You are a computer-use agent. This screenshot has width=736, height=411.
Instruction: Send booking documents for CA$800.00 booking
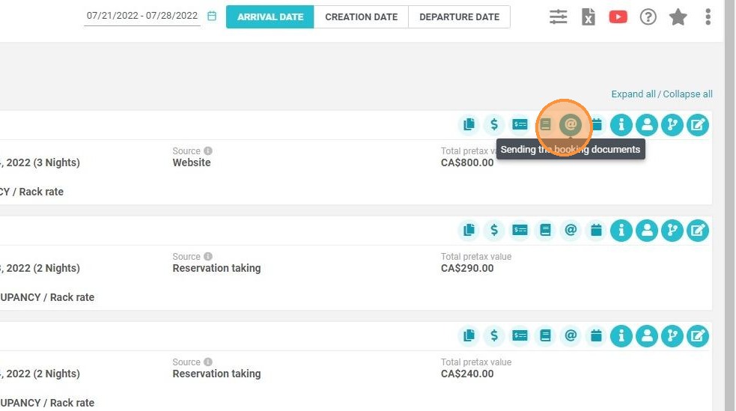coord(571,125)
